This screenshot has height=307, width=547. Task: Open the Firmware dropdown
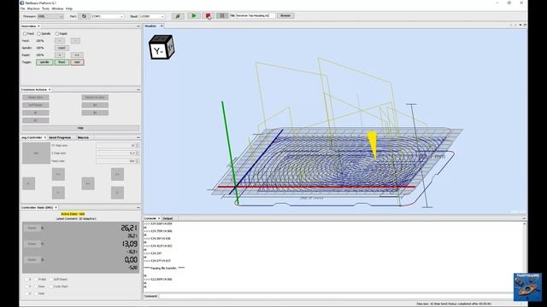pos(50,16)
